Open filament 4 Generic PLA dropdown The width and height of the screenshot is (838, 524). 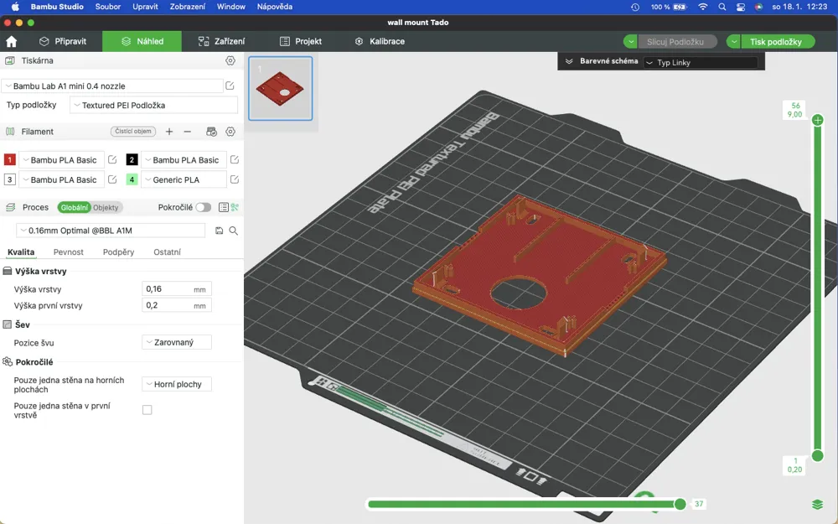184,179
